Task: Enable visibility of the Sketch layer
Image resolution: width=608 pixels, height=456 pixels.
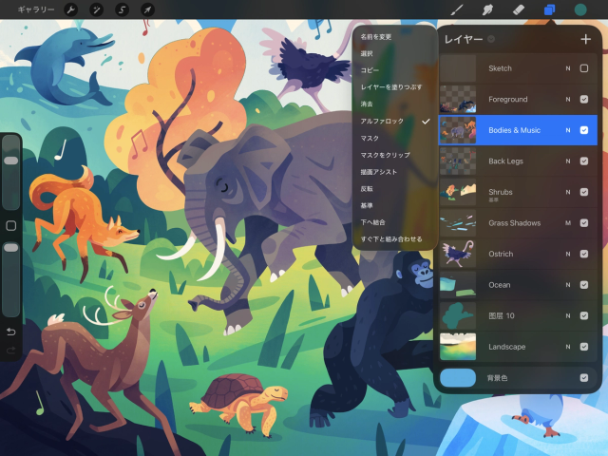Action: [584, 68]
